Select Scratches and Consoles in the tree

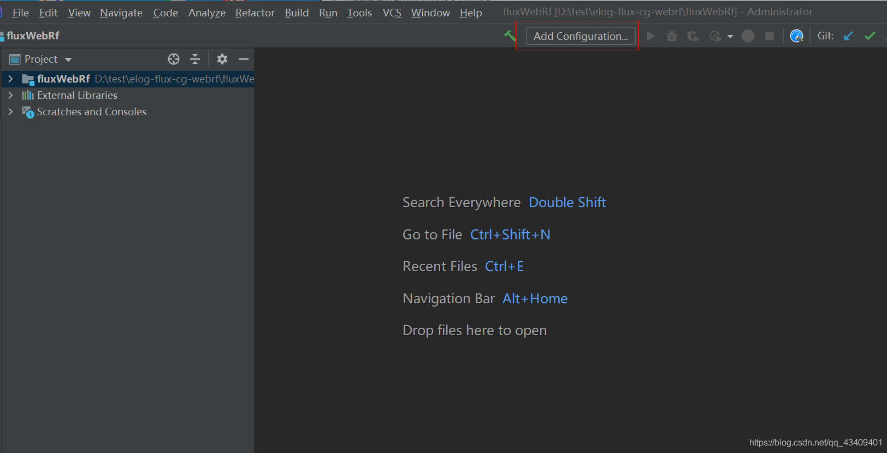pos(91,111)
